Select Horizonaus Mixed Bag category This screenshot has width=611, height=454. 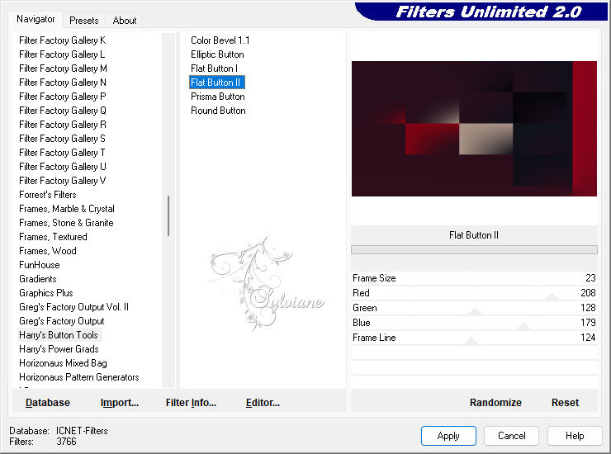[x=63, y=363]
